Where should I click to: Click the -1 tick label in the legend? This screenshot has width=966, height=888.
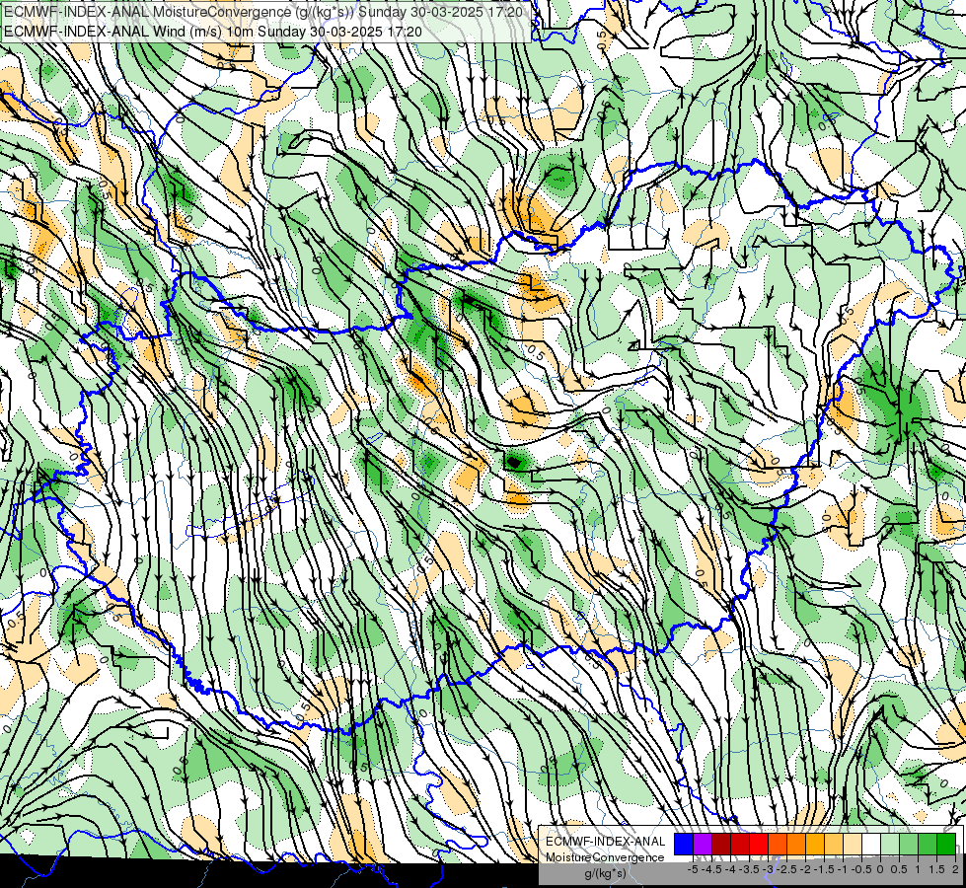pos(843,869)
